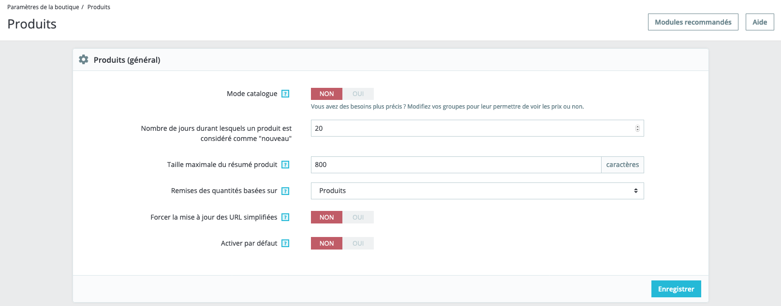Enable Activer par défaut with OUI
The height and width of the screenshot is (306, 781).
tap(358, 243)
